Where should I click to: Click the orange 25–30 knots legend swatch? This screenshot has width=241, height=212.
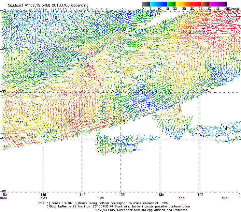pyautogui.click(x=188, y=4)
